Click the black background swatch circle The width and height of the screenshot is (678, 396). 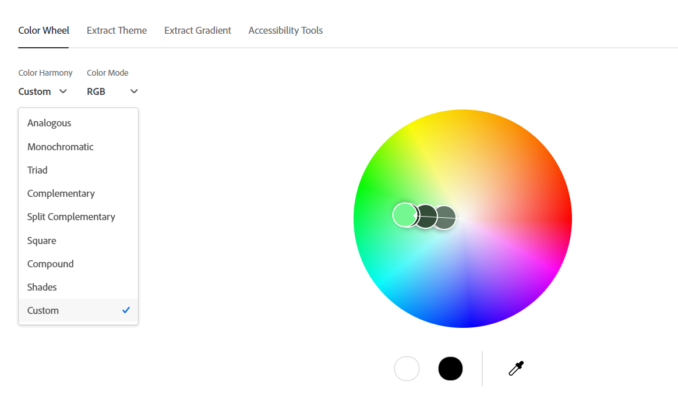450,368
